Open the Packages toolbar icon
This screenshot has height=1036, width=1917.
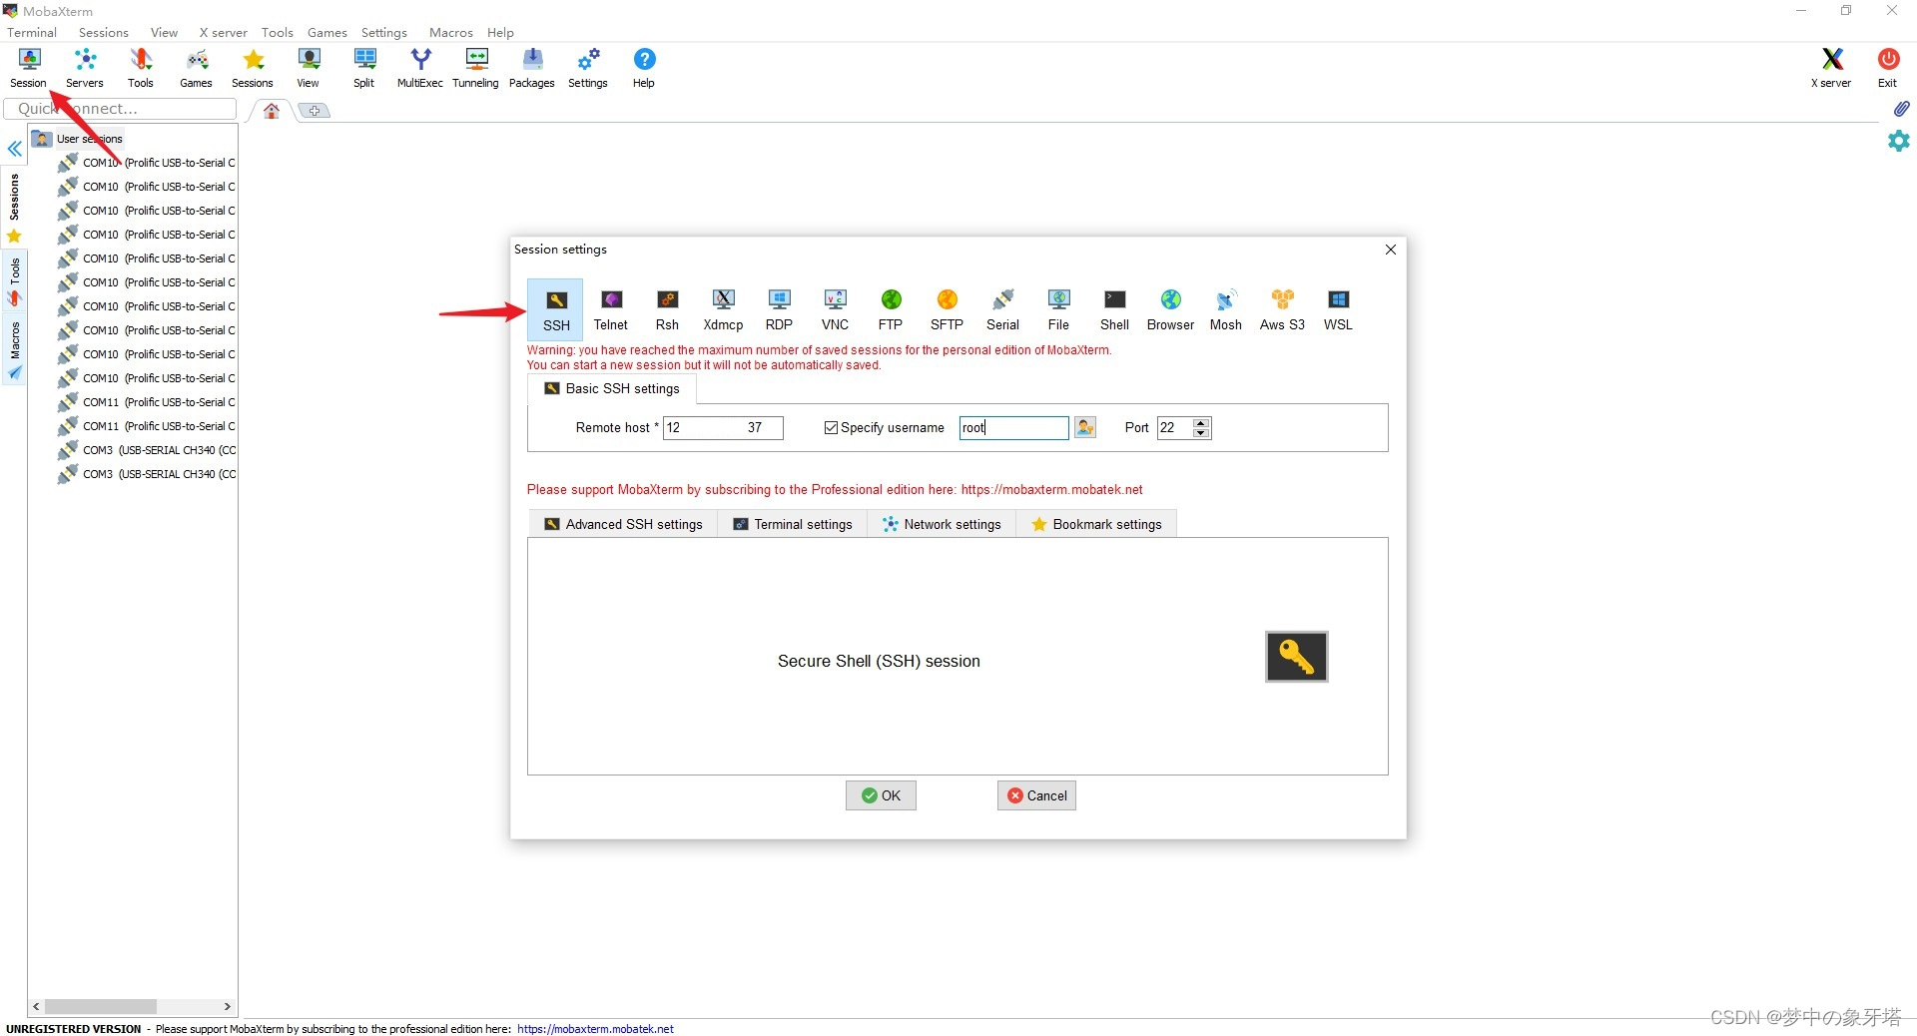click(532, 68)
